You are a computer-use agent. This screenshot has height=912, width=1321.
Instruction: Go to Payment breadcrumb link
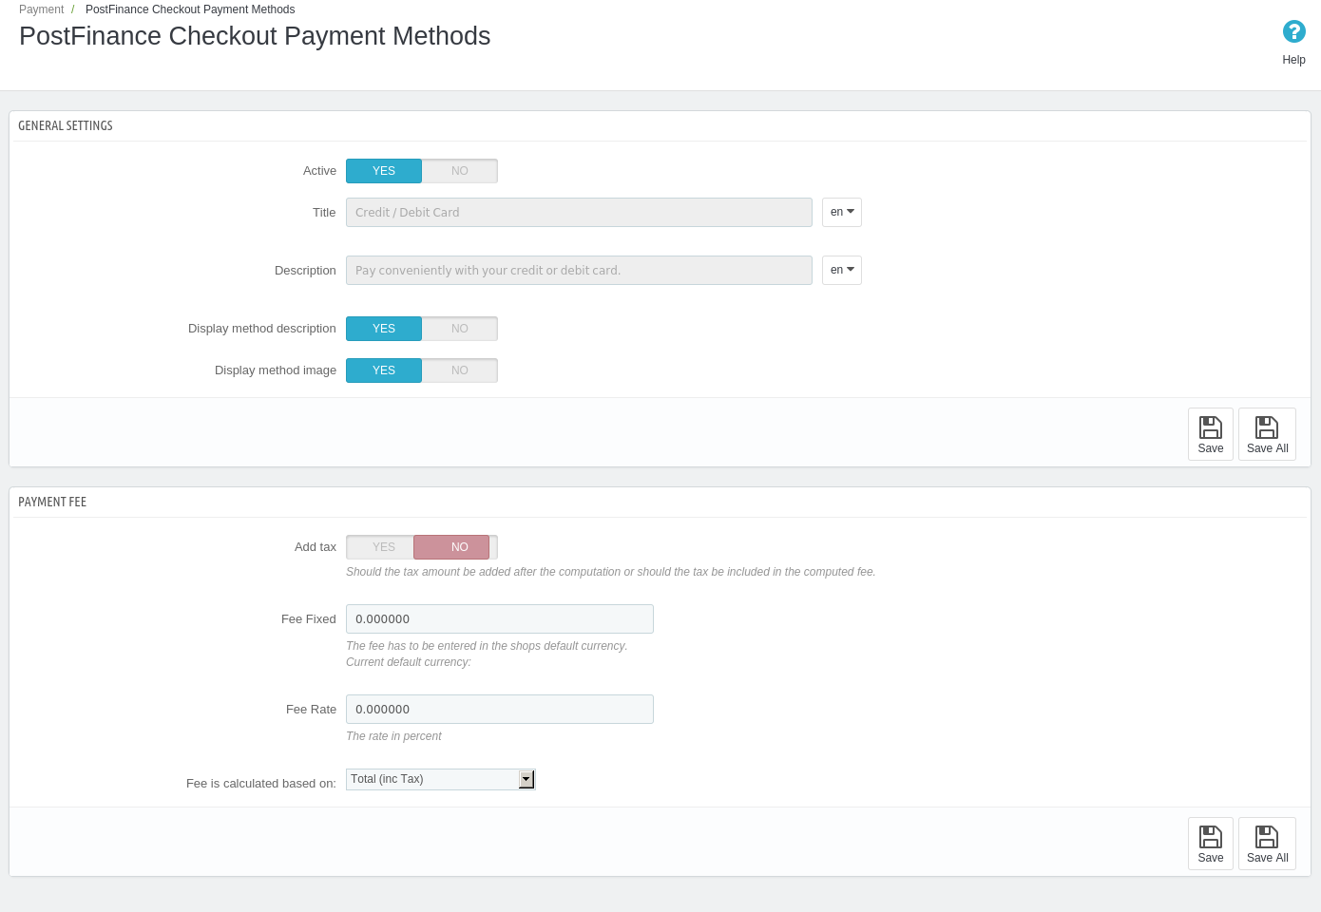coord(42,9)
